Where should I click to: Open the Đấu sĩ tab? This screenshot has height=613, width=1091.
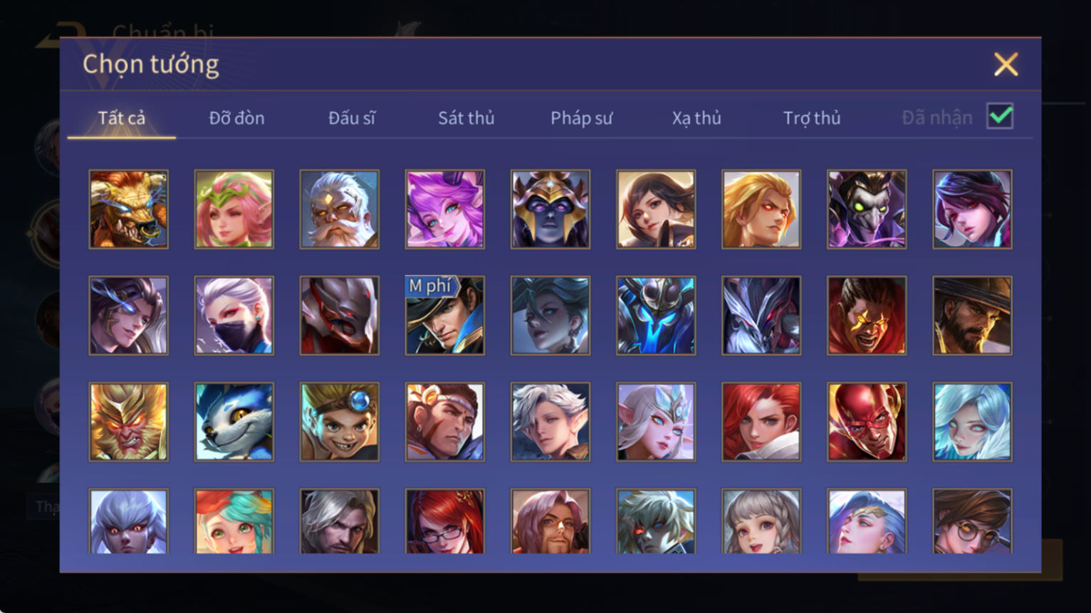coord(352,118)
